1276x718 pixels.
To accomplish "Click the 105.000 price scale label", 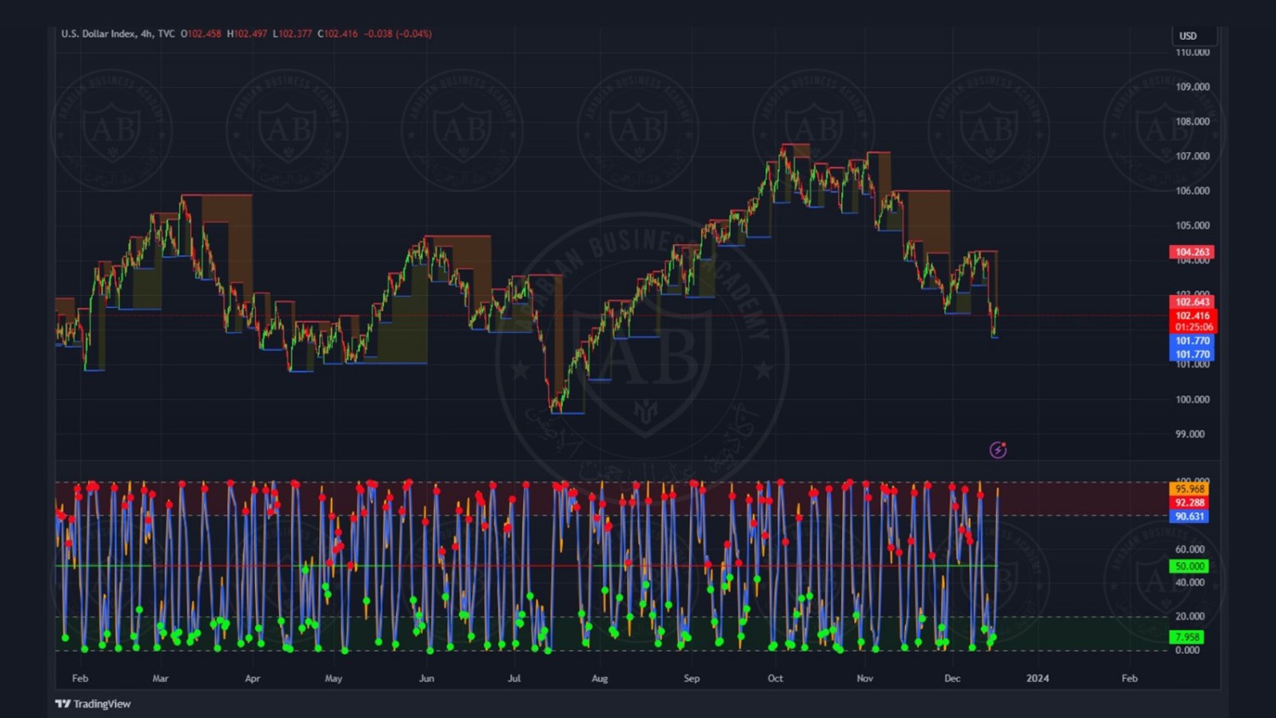I will click(1193, 225).
